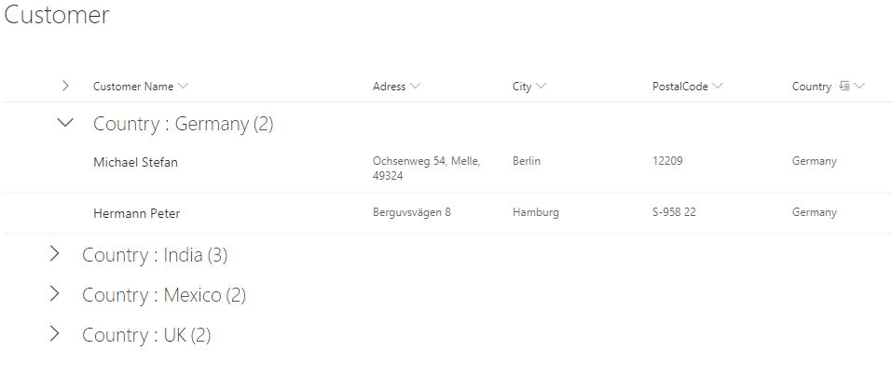This screenshot has width=892, height=377.
Task: Expand the Country : India group
Action: 55,254
